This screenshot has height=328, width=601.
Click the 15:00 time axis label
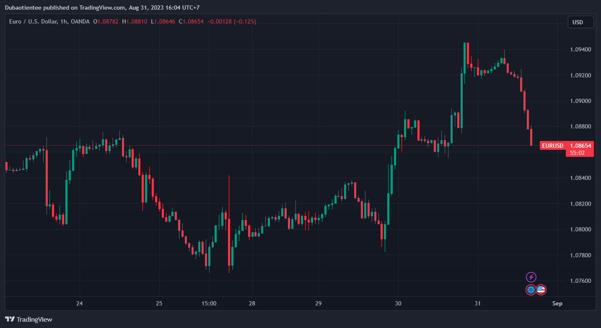[209, 303]
